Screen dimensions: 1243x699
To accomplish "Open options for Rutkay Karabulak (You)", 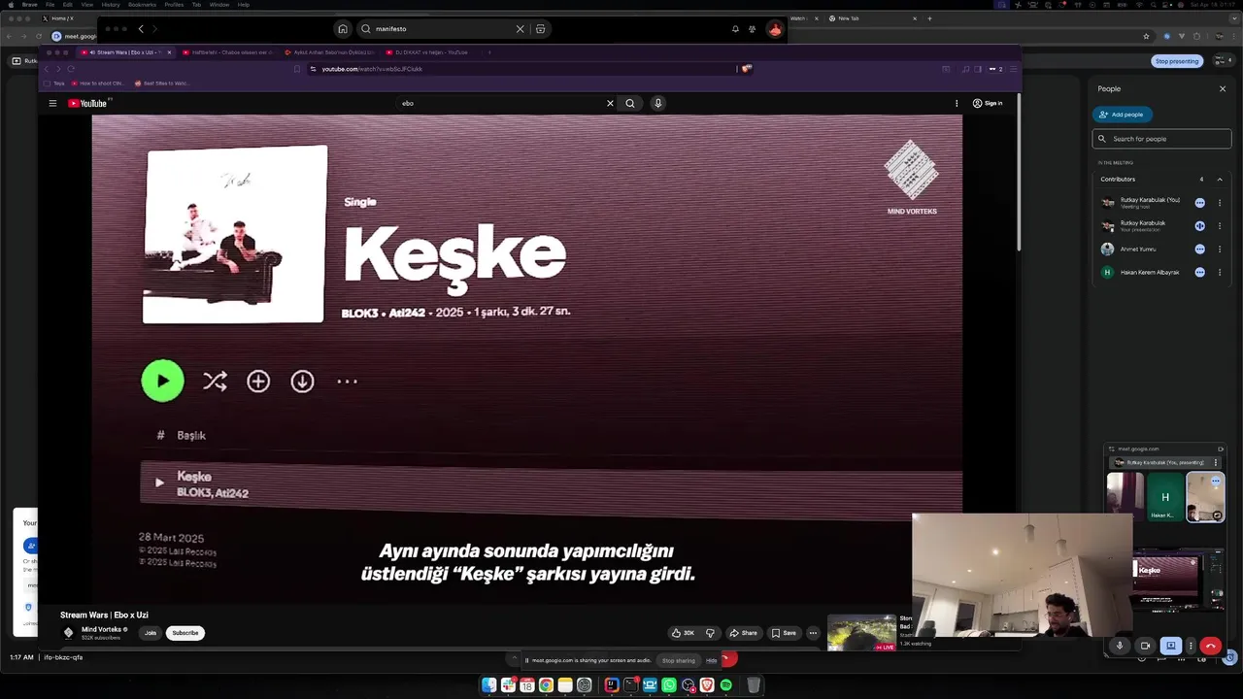I will 1220,203.
